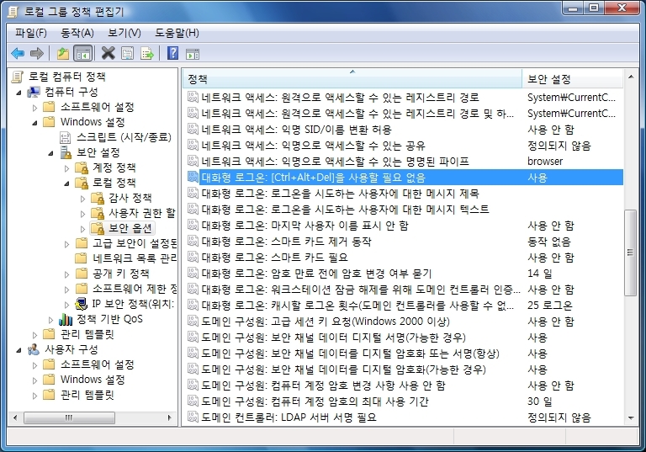The width and height of the screenshot is (646, 452).
Task: Click policy icon beside LDAP 서버 서명 필요
Action: [x=193, y=417]
